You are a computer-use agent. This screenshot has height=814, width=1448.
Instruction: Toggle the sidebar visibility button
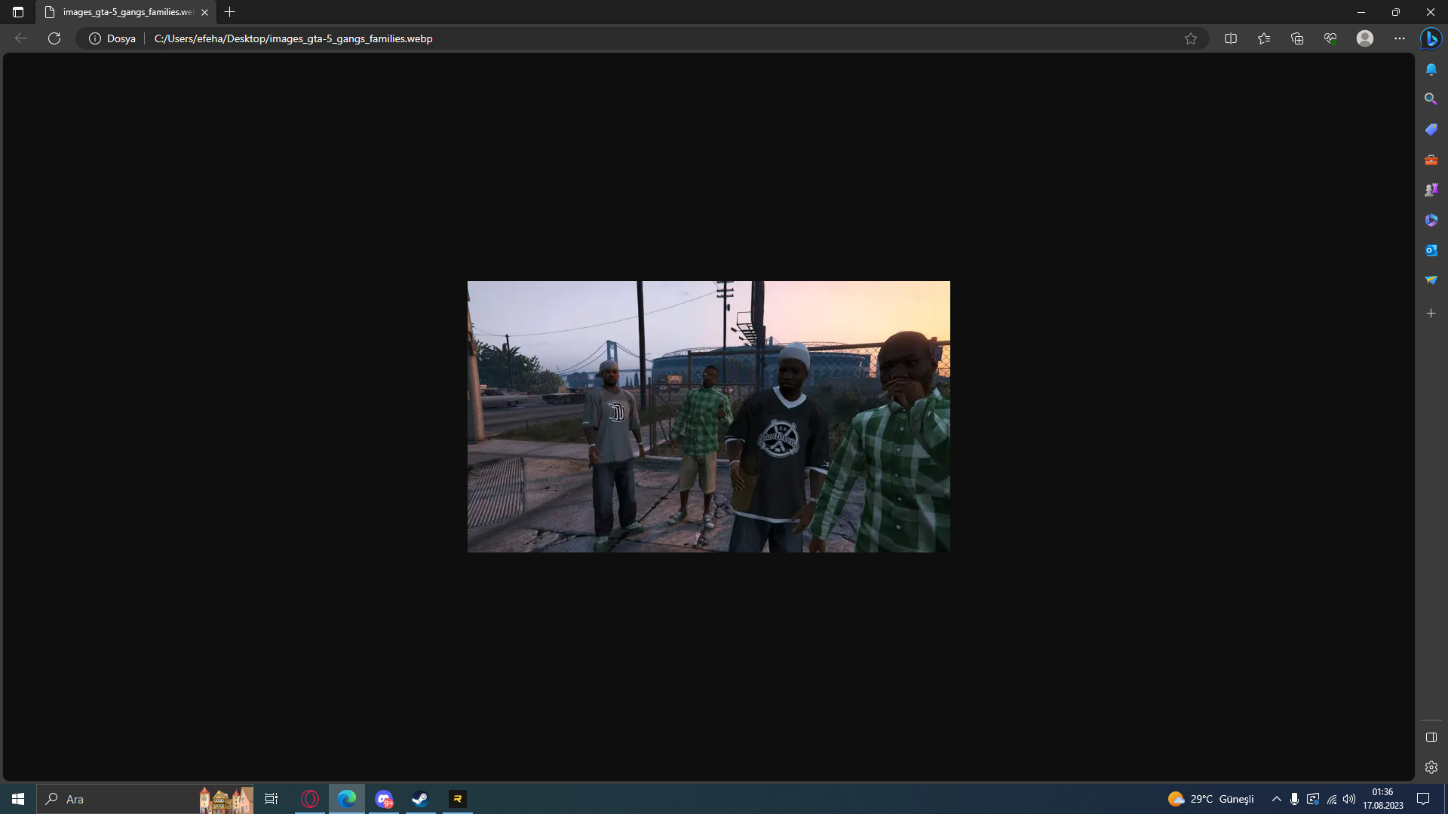pos(1431,737)
